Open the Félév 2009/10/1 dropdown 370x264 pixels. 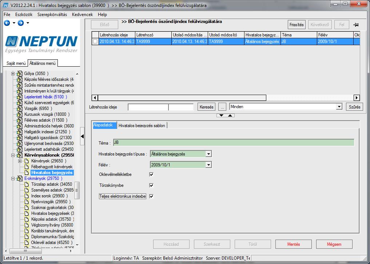tap(208, 165)
